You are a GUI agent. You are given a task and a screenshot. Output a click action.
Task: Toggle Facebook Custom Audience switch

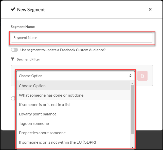(x=14, y=50)
